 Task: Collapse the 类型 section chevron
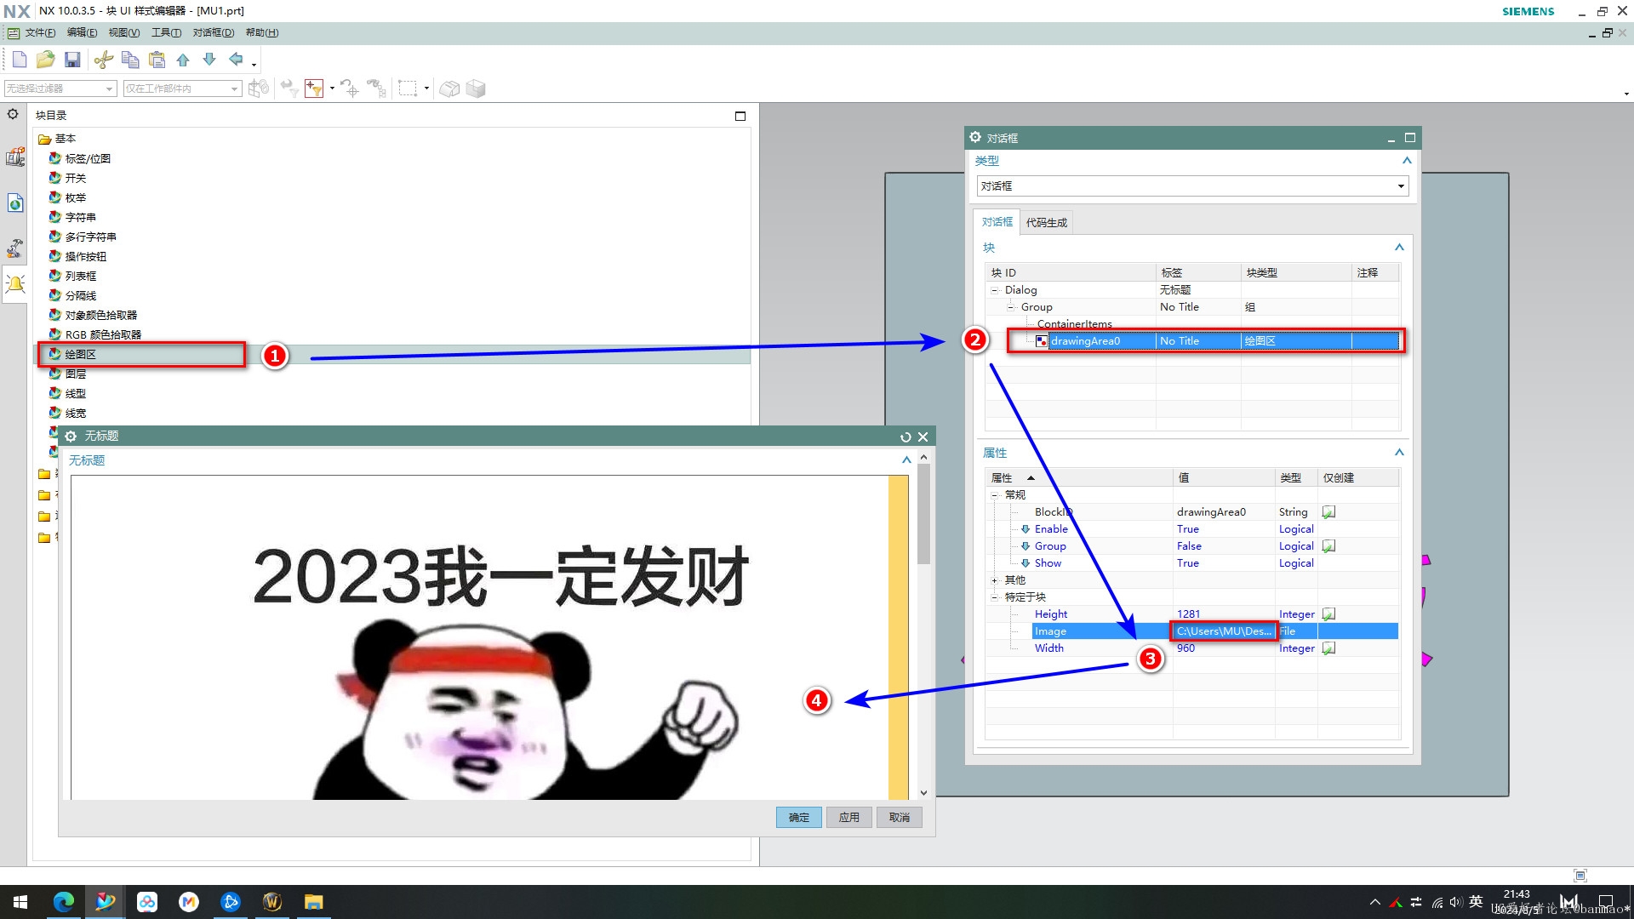(x=1407, y=161)
